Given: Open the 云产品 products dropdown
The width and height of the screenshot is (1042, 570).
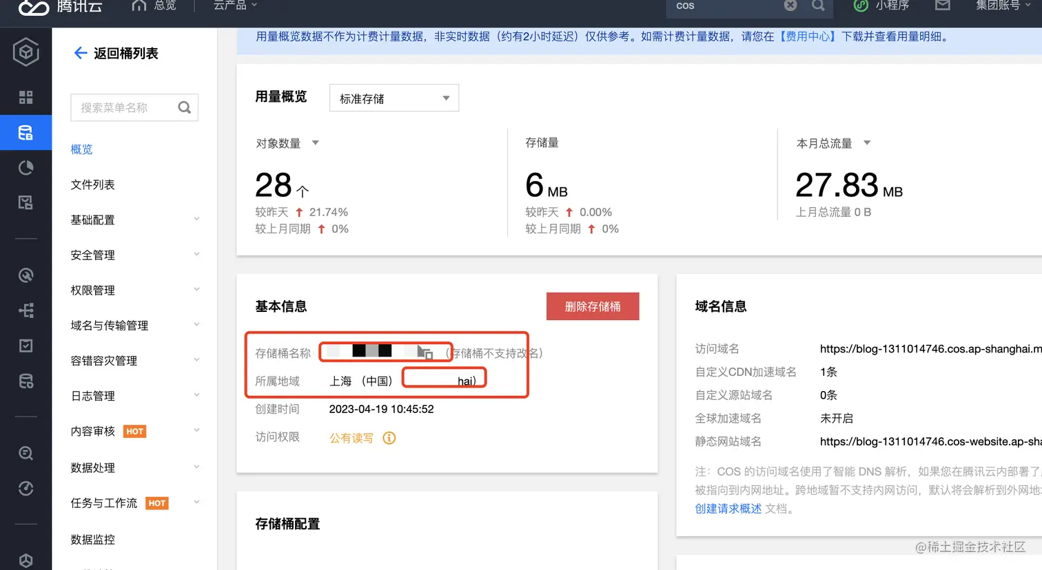Looking at the screenshot, I should (x=235, y=6).
